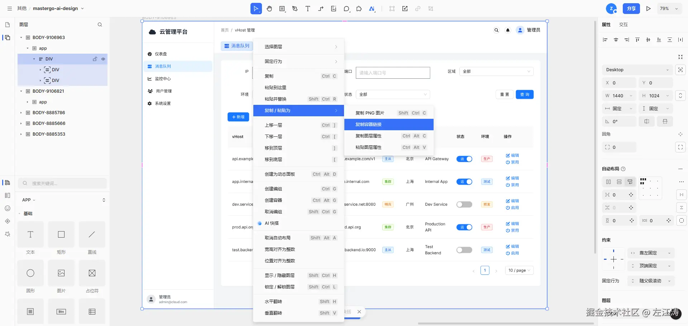
Task: Click 水平翻转 in the context menu
Action: pos(298,302)
